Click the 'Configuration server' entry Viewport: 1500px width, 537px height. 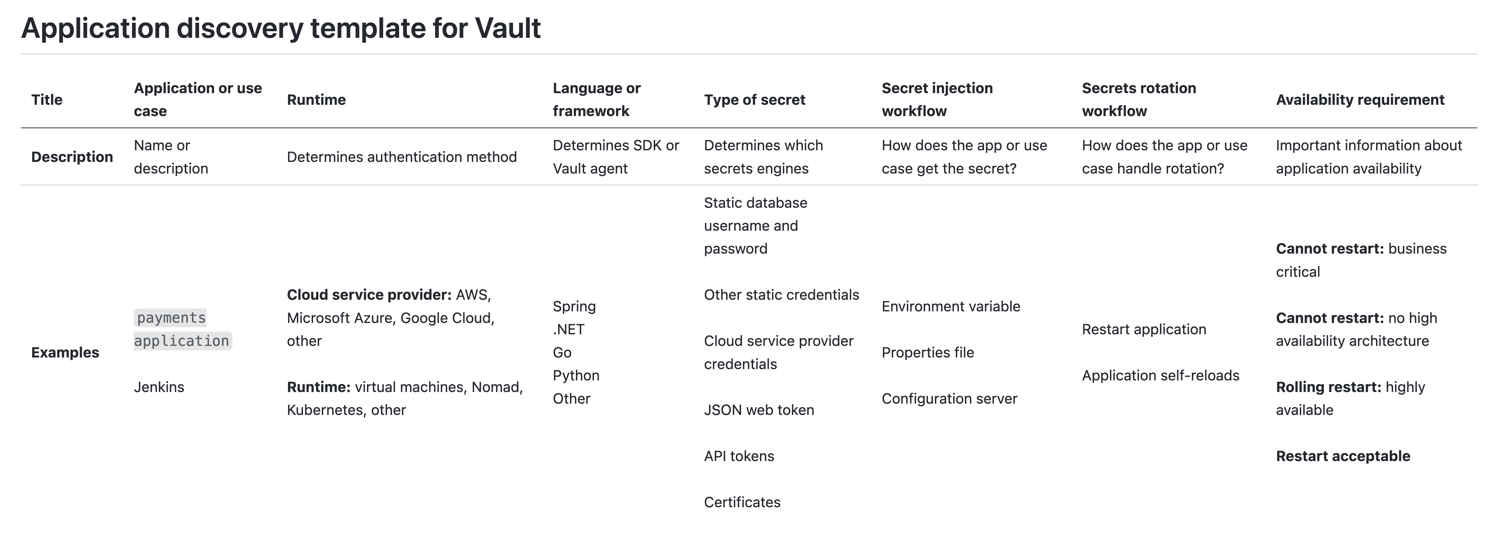pyautogui.click(x=949, y=399)
